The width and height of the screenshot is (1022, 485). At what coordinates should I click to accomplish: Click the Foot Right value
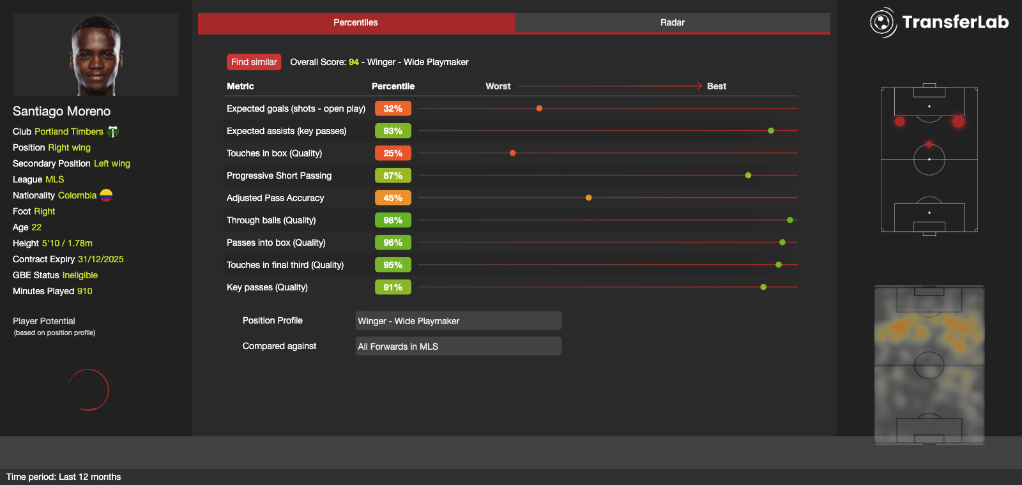pos(45,211)
